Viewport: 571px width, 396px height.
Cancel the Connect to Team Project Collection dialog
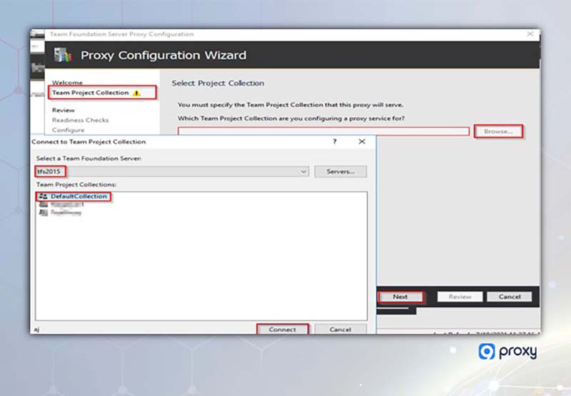pyautogui.click(x=340, y=329)
